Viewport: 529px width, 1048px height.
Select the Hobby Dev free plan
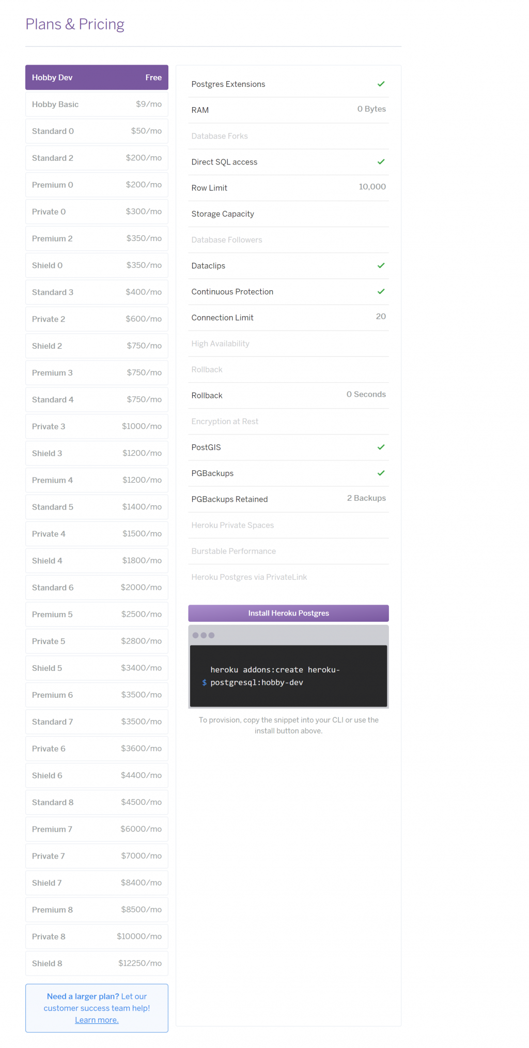[97, 78]
